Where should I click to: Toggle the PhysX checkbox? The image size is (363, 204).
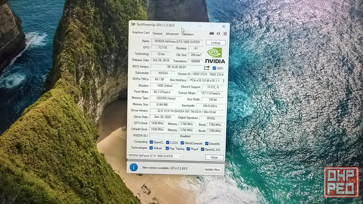188,149
